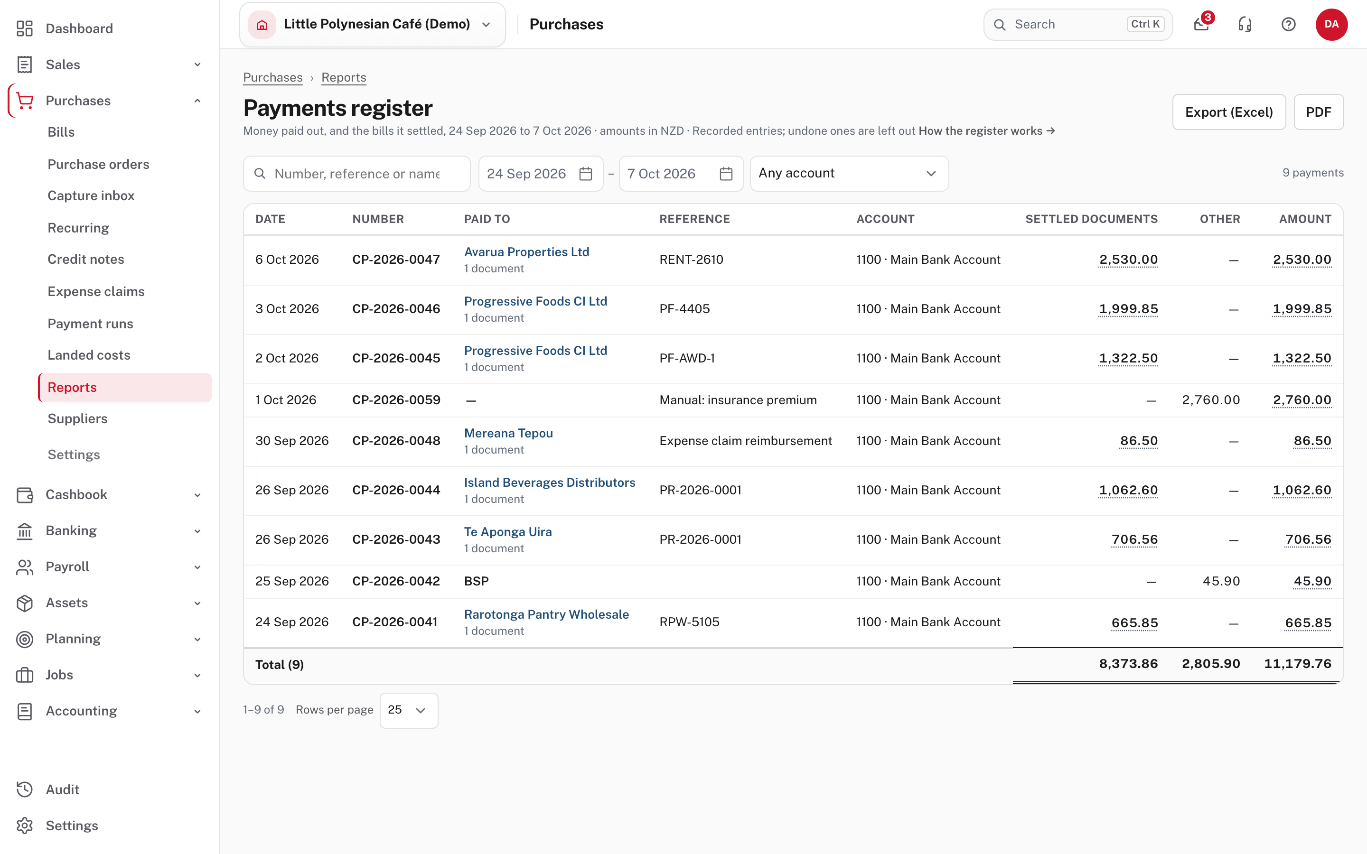Screen dimensions: 1367x854
Task: Go to Payment runs submenu
Action: click(90, 324)
